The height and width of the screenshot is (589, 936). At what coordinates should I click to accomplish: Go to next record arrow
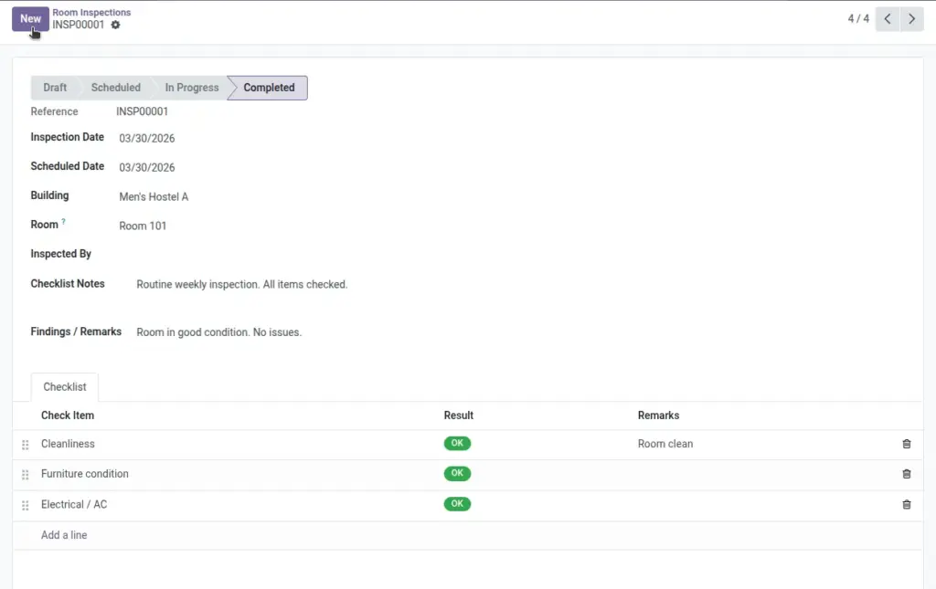911,19
